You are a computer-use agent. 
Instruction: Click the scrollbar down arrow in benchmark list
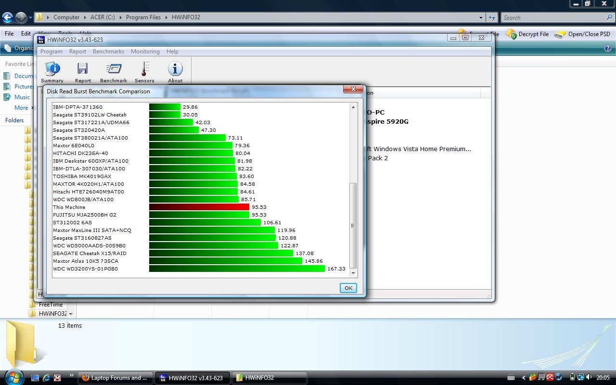353,273
